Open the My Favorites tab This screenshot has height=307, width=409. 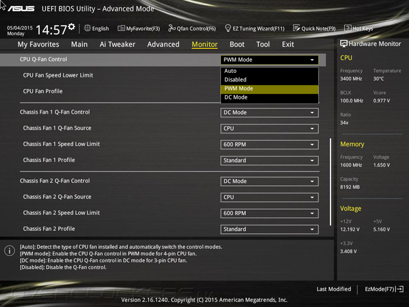click(39, 44)
